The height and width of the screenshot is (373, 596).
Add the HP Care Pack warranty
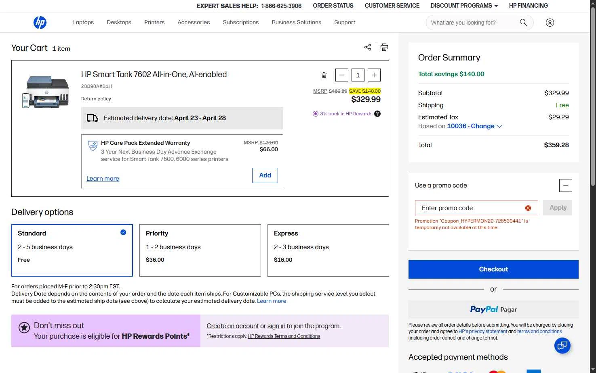tap(265, 175)
